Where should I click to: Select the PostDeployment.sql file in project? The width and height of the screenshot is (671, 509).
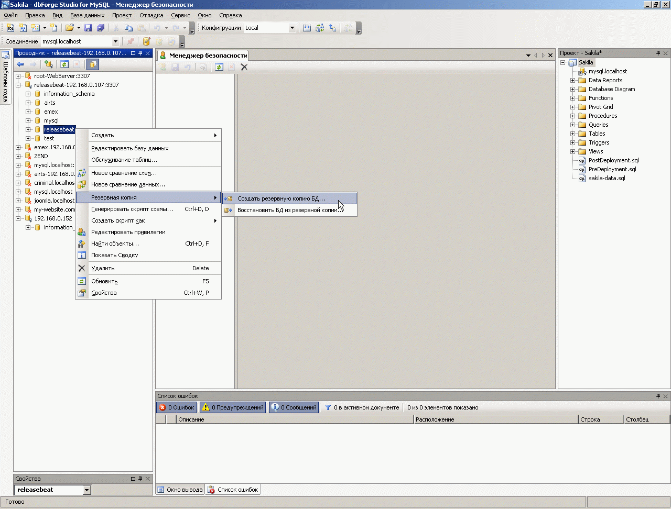[x=613, y=160]
